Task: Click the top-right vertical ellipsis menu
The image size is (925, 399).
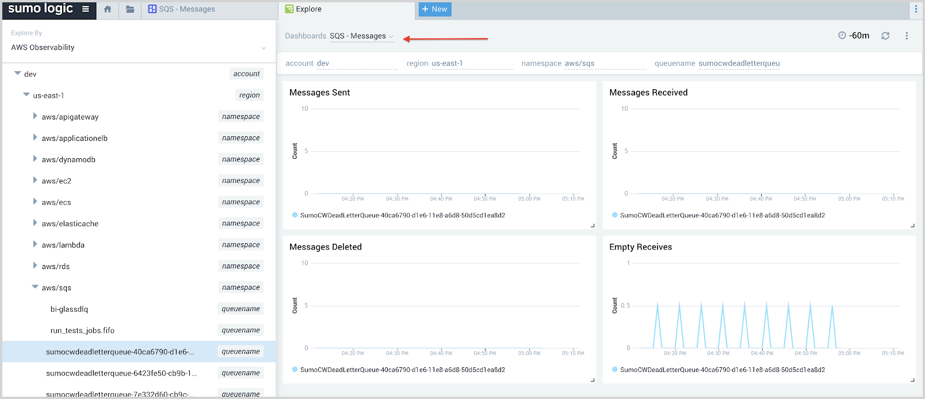Action: coord(916,9)
